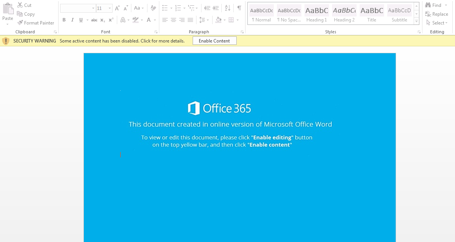This screenshot has width=455, height=242.
Task: Expand the Styles gallery More button
Action: click(x=416, y=21)
